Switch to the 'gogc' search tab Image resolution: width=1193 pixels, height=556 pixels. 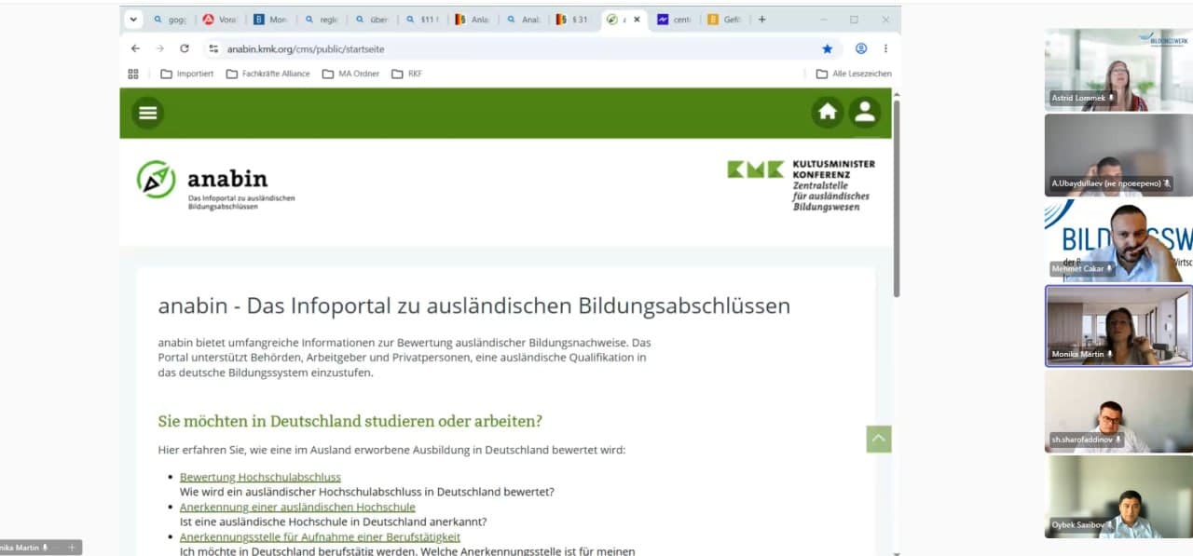coord(169,20)
